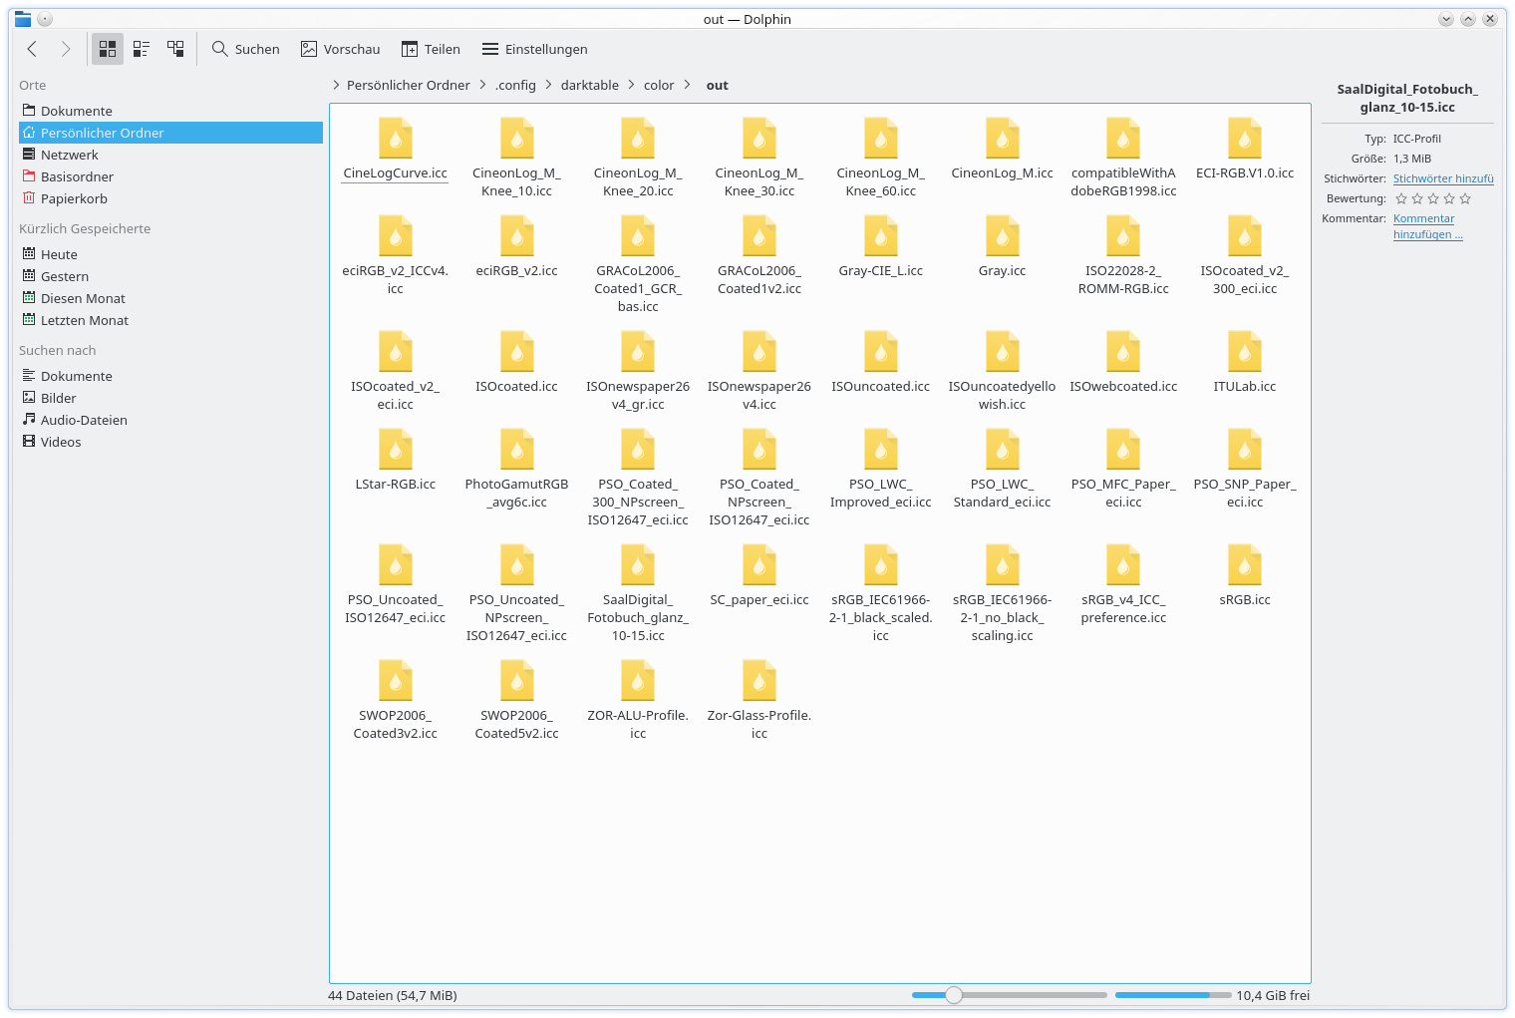Select LStar-RGB.icc file icon
This screenshot has height=1018, width=1515.
tap(396, 450)
